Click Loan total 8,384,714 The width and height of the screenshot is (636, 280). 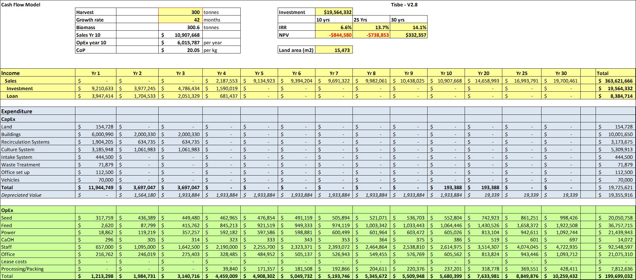(615, 96)
